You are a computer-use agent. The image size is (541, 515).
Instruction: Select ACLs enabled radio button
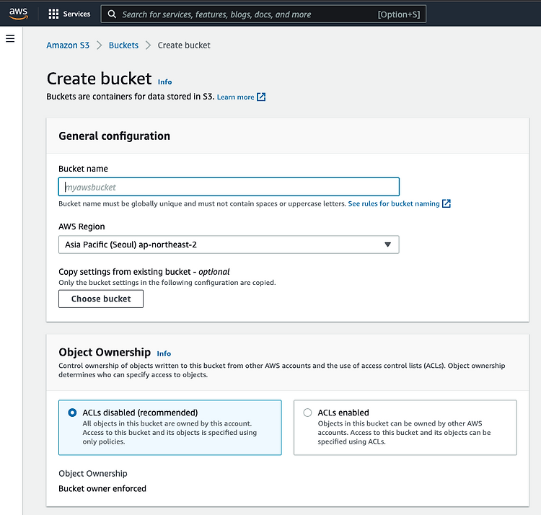pos(307,413)
